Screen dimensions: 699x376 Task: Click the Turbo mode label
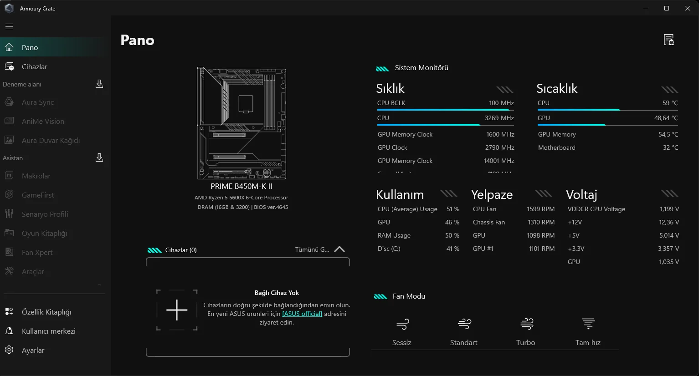526,343
